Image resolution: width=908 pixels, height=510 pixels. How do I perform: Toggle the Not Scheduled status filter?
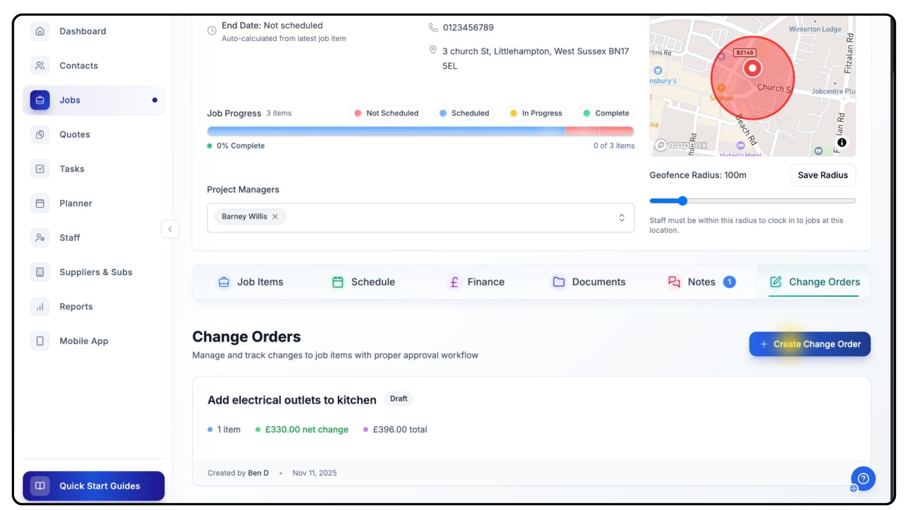click(x=386, y=113)
